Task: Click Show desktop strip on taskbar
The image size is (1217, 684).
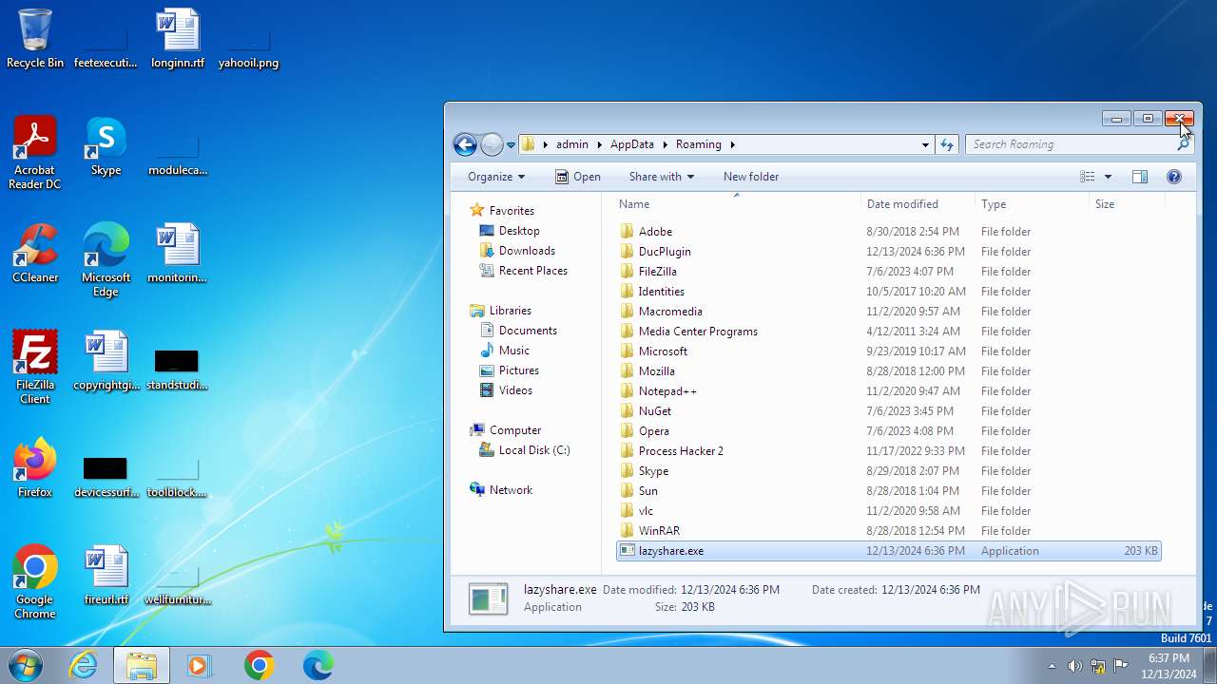Action: point(1209,665)
